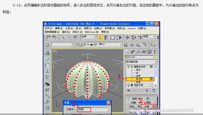
Task: Select the Move tool
Action: point(127,38)
